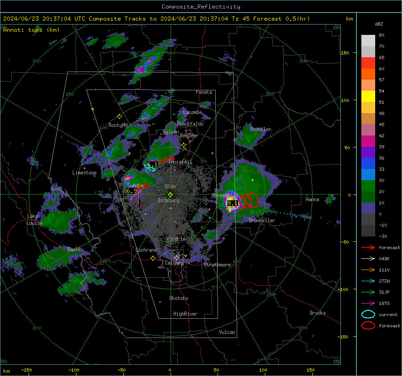Click the yellow diamond marker below RedDeer
The width and height of the screenshot is (402, 376).
tap(184, 145)
